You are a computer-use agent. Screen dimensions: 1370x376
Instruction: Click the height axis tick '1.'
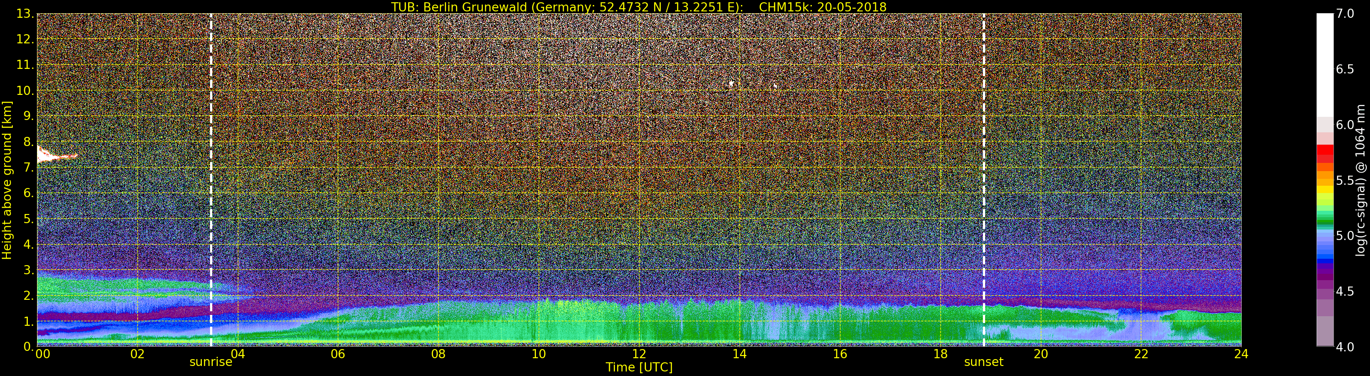pyautogui.click(x=29, y=321)
